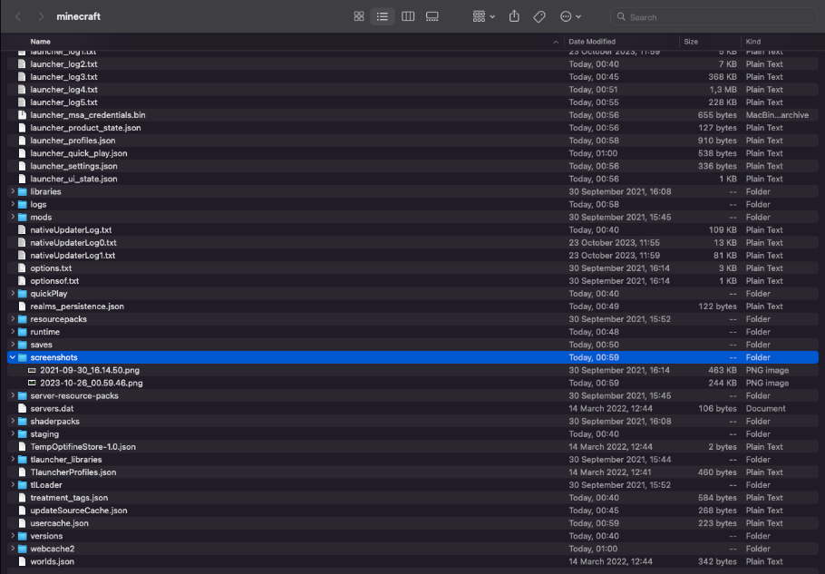The height and width of the screenshot is (574, 825).
Task: Select the libraries folder icon
Action: [x=22, y=191]
